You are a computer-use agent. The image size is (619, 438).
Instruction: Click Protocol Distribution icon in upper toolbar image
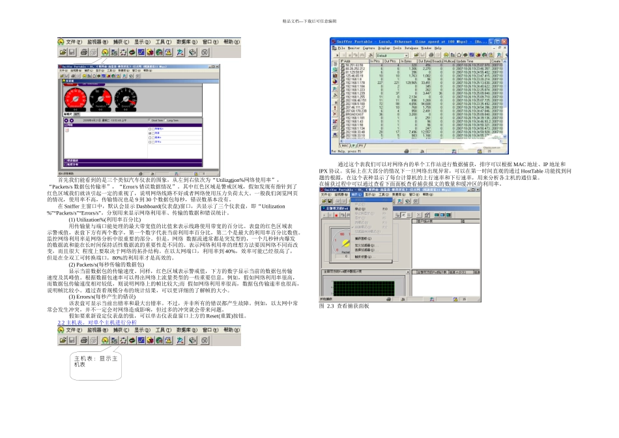click(151, 52)
